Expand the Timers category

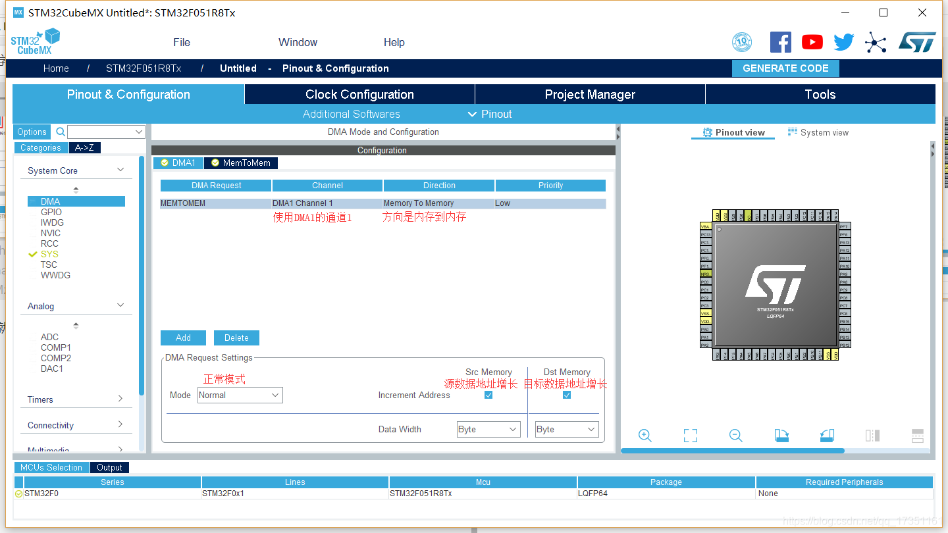[120, 399]
